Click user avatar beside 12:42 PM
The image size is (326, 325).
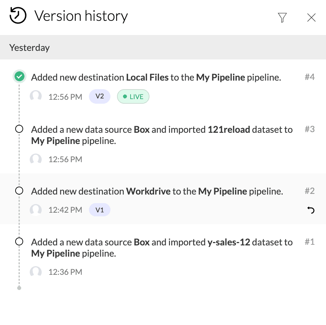coord(36,209)
